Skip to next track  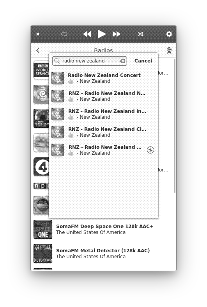point(116,34)
